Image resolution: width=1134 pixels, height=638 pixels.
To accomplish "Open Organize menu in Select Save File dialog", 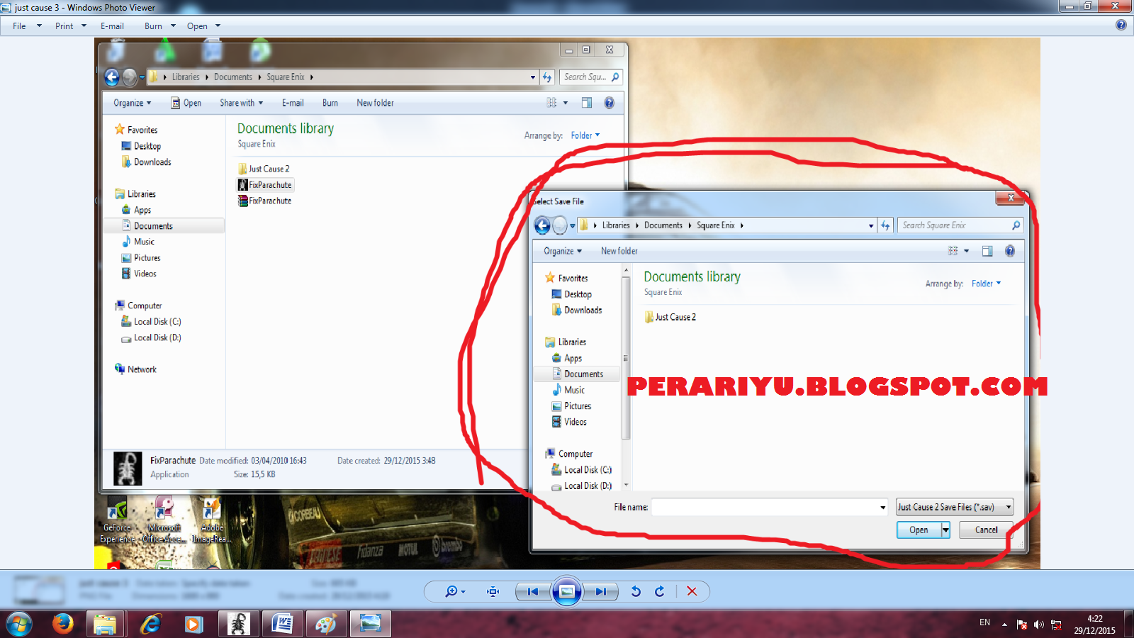I will tap(563, 251).
